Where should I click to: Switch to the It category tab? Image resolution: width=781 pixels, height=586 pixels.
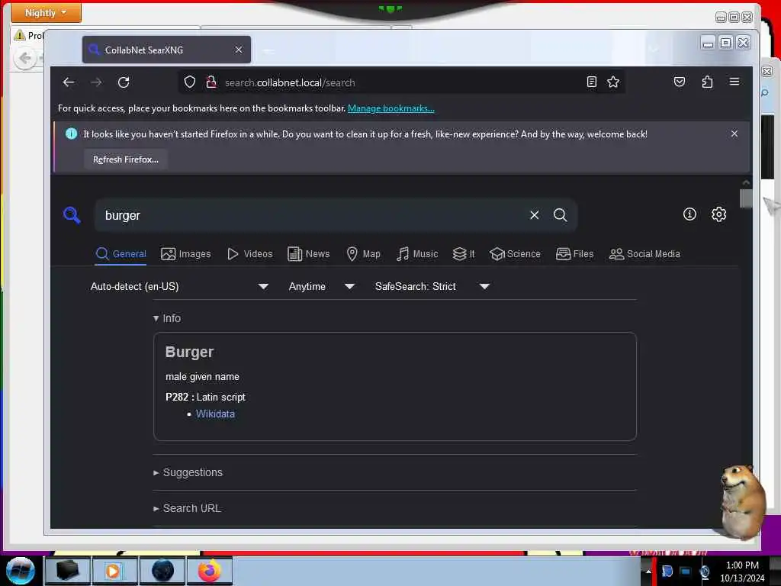point(464,253)
